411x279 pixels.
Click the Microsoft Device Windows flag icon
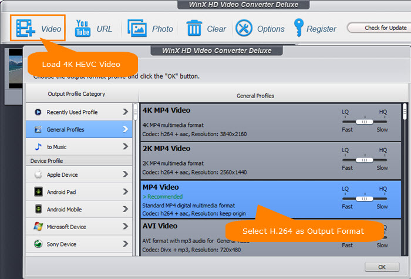(38, 226)
